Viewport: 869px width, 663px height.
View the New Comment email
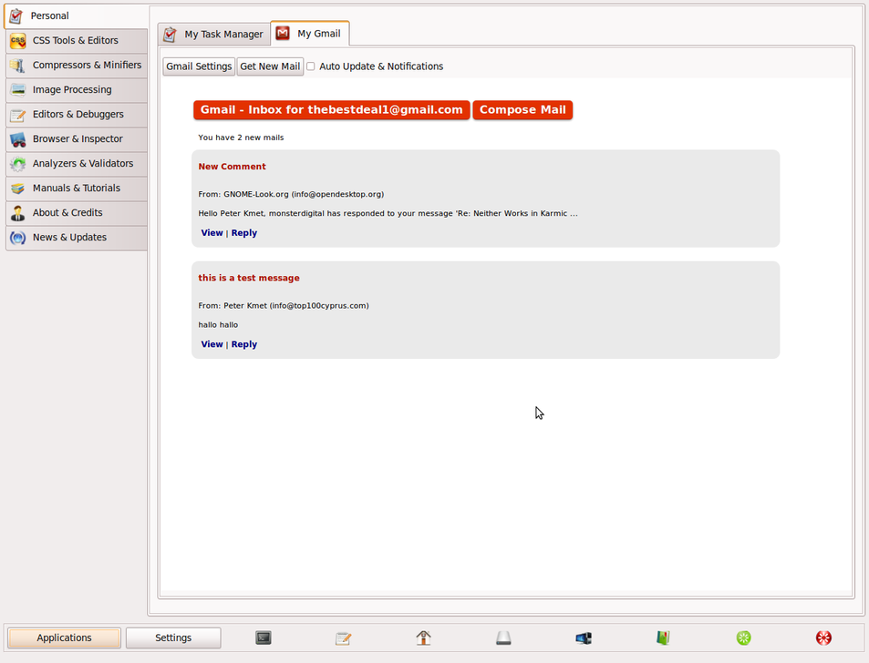[x=212, y=233]
